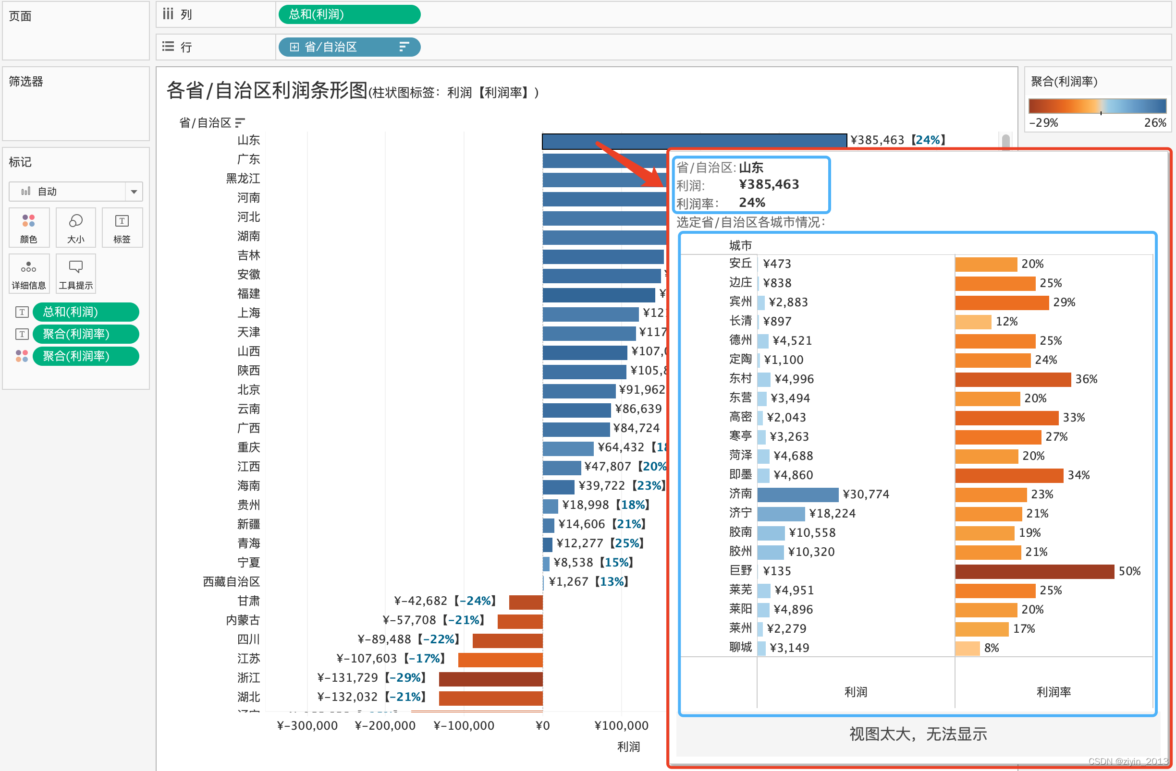Click label type icon beside 总和(利润) mark
Viewport: 1176px width, 771px height.
(22, 312)
